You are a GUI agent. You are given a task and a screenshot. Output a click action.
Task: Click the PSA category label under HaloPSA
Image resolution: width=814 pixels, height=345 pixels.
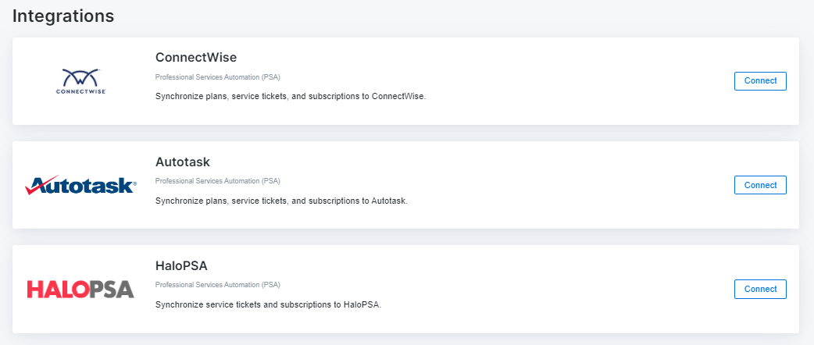pos(217,285)
